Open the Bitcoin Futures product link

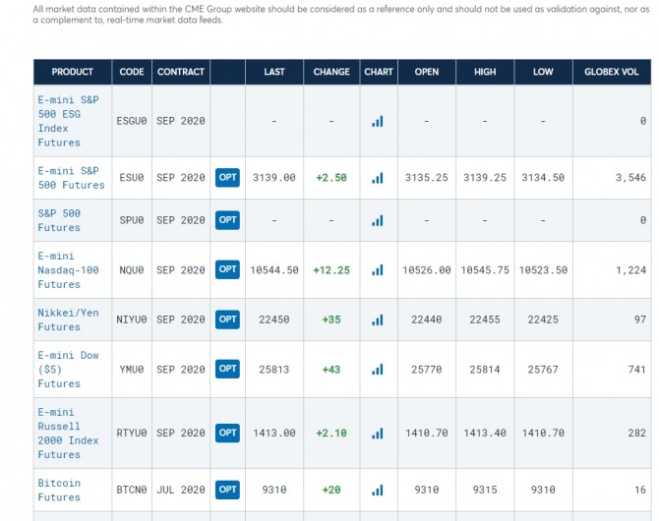59,490
